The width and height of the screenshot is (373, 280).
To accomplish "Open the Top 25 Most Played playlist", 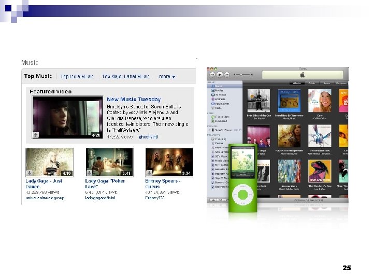I will pos(220,178).
